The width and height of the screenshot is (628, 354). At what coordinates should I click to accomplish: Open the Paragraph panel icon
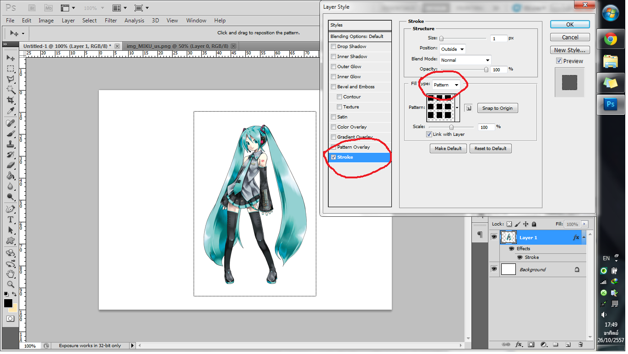click(x=480, y=235)
